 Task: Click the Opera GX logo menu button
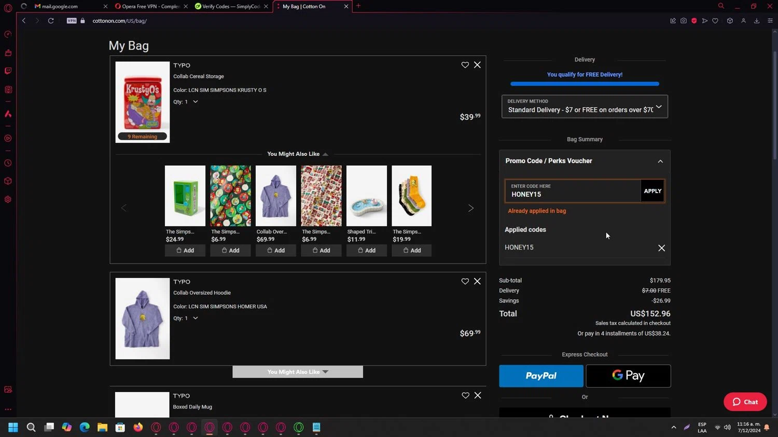pos(8,7)
